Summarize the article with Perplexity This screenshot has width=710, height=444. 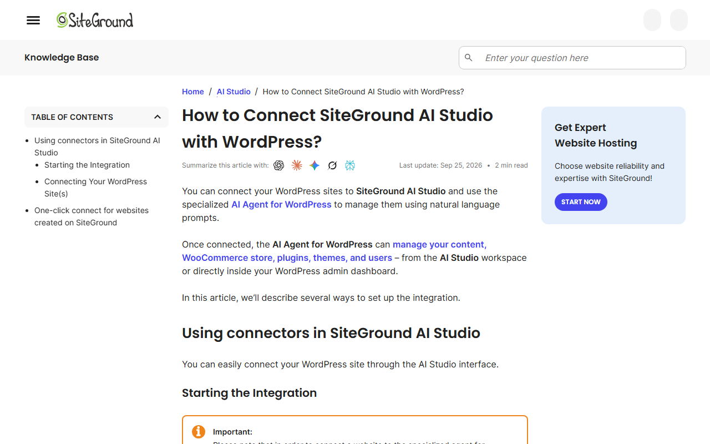click(350, 165)
